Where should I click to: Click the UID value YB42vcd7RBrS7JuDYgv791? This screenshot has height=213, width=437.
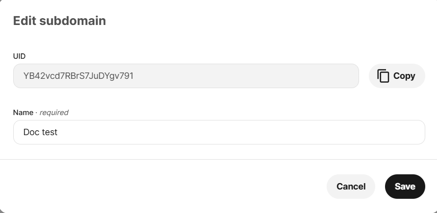[78, 76]
